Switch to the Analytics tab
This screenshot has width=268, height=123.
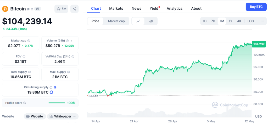[x=174, y=8]
